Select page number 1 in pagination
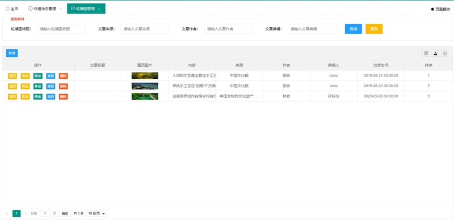 (x=16, y=213)
